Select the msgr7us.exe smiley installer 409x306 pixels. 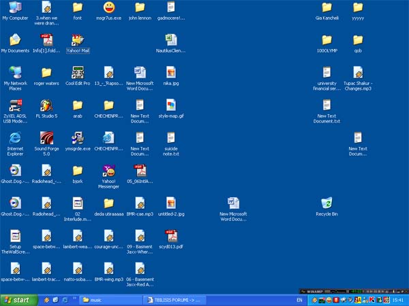click(x=109, y=11)
